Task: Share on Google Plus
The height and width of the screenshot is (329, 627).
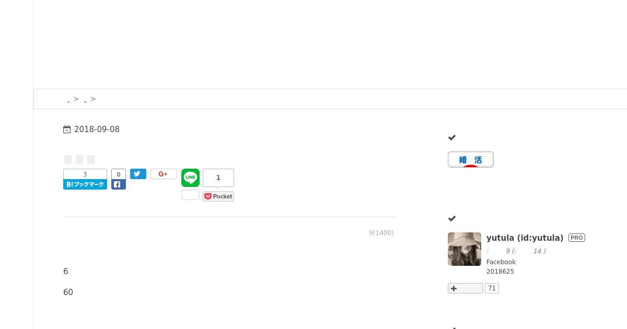Action: [x=163, y=174]
